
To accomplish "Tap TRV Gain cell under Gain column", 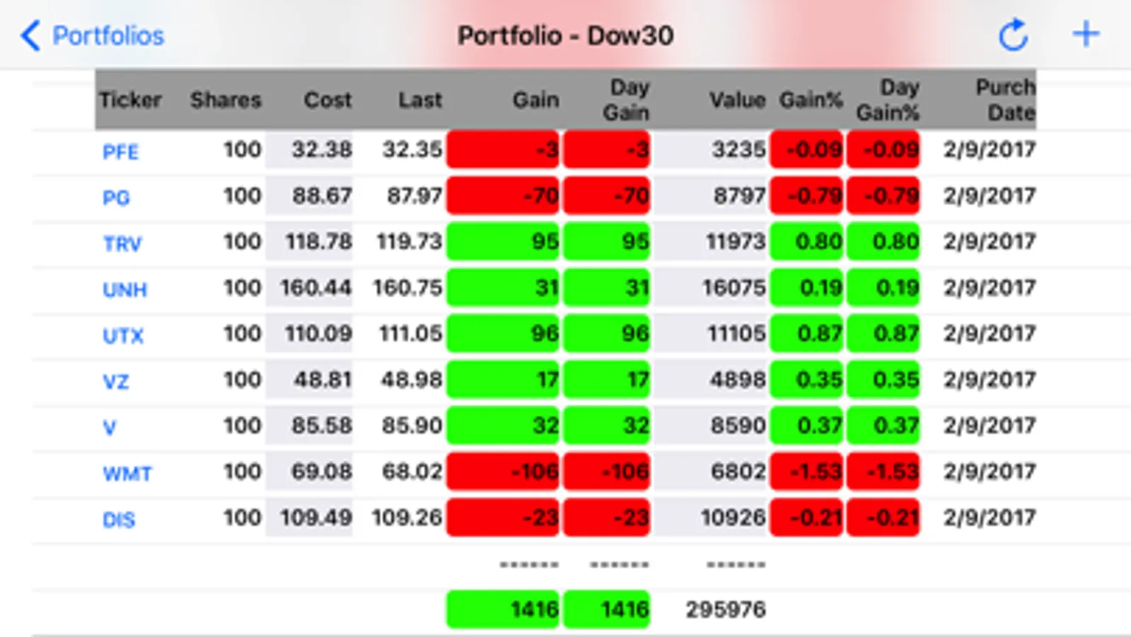I will click(x=503, y=241).
